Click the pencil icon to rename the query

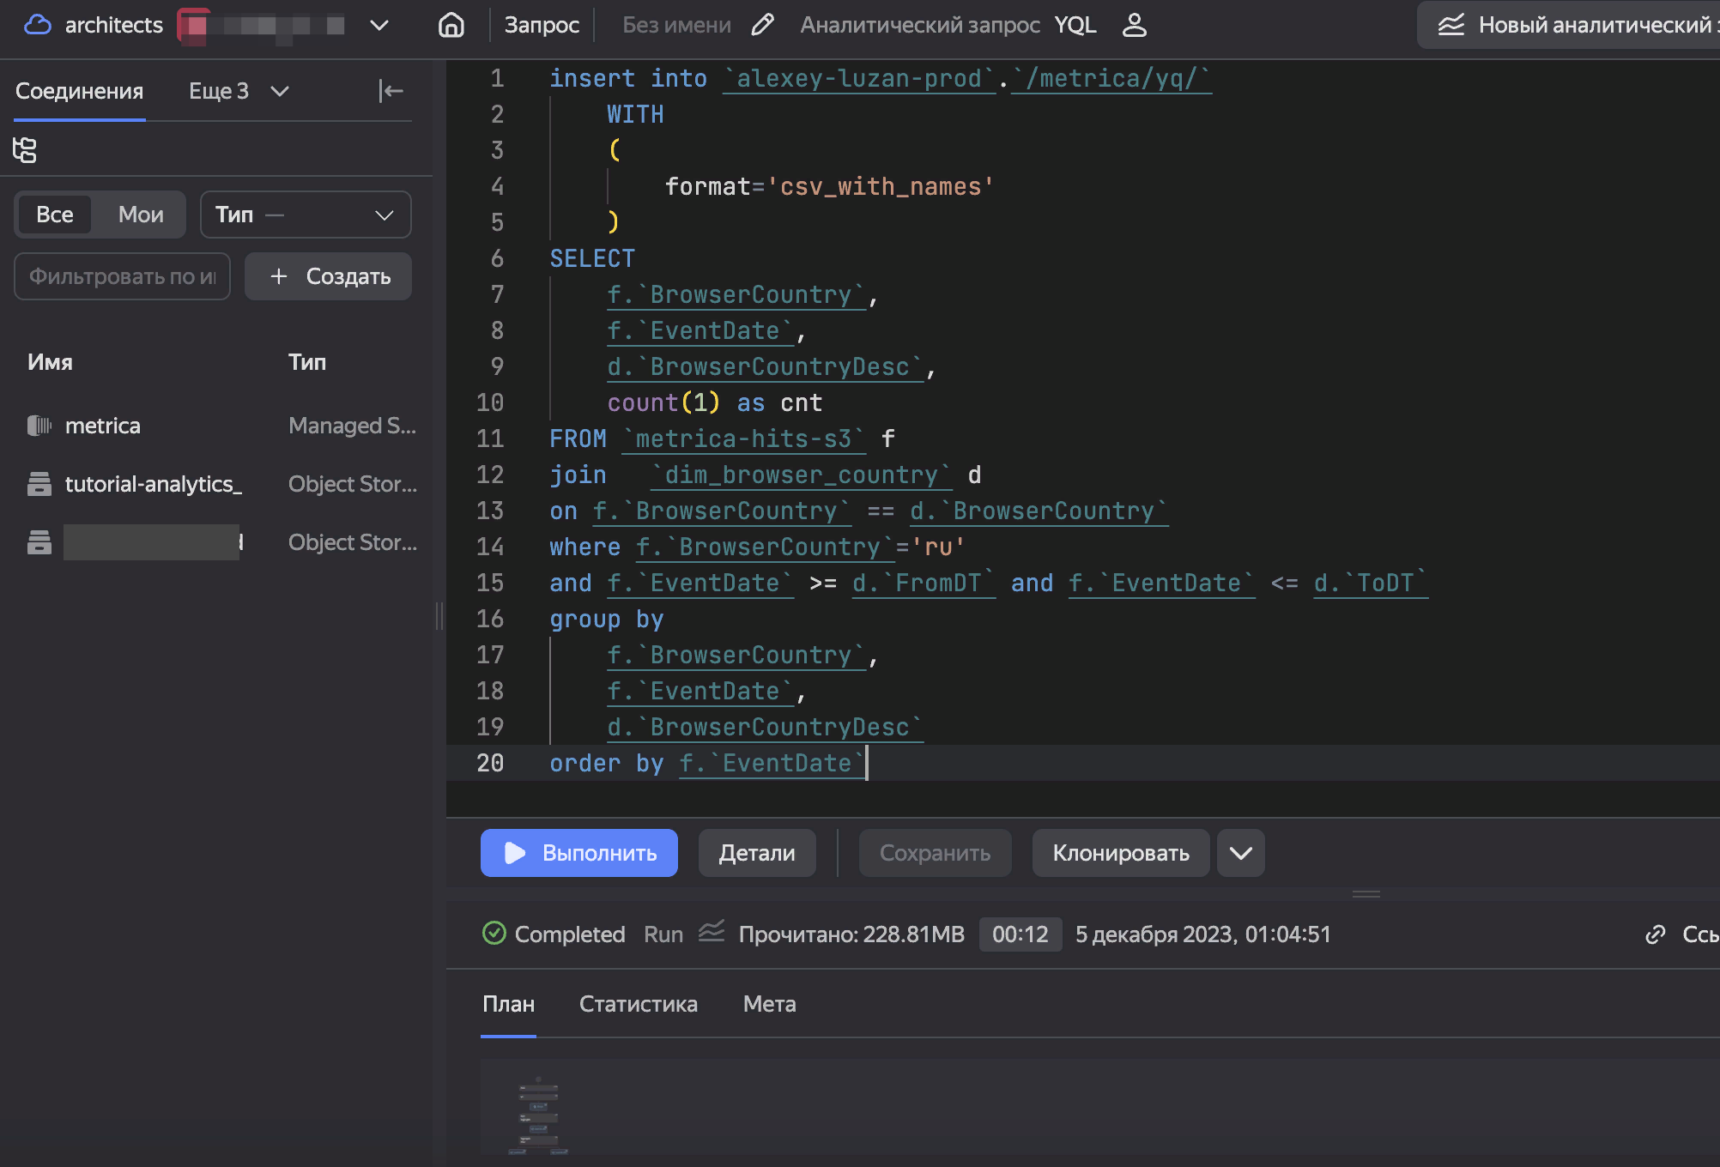click(x=762, y=25)
